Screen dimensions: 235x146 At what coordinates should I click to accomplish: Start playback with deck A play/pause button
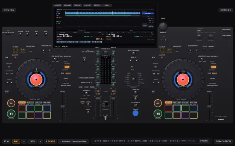(11, 114)
